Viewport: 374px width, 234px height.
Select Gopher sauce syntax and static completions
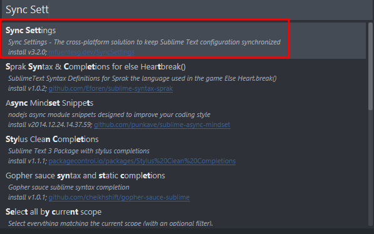(184, 186)
